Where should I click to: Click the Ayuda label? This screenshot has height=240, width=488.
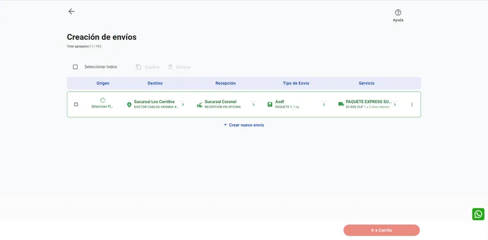398,20
